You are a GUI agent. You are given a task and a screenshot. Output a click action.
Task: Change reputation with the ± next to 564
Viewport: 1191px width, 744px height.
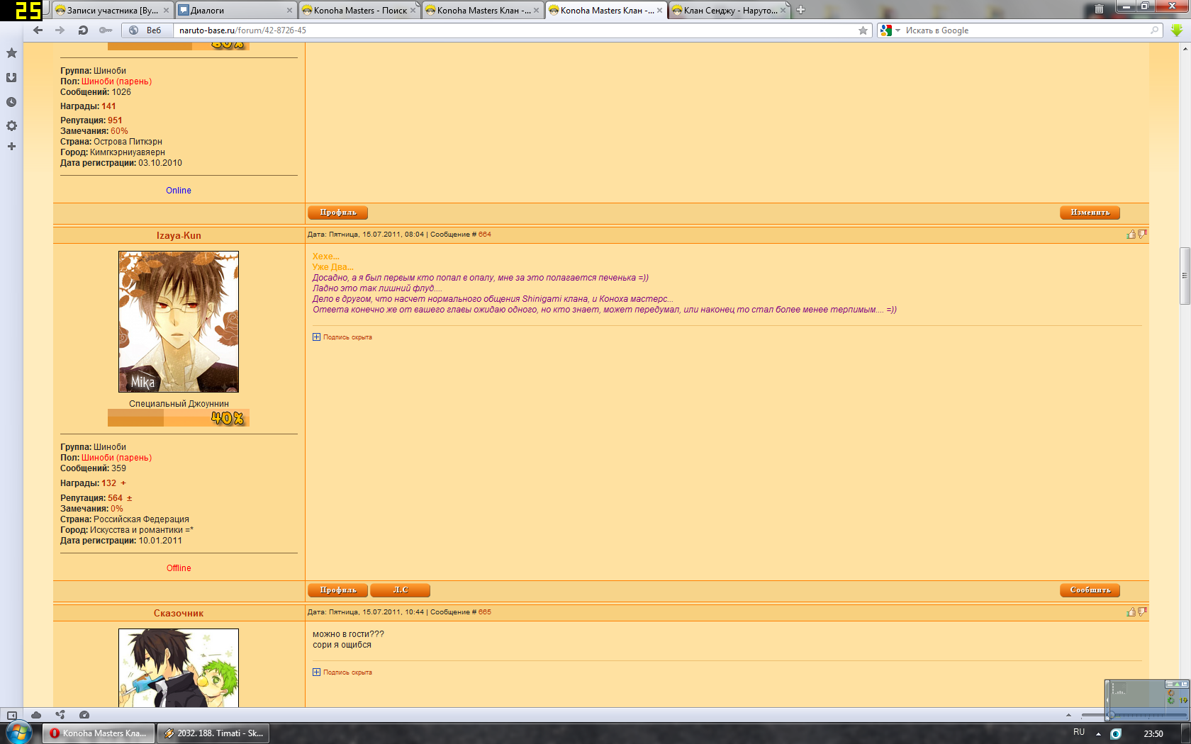click(129, 498)
